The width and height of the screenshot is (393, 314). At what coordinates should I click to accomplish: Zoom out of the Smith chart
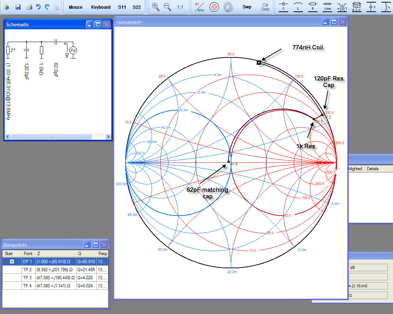(167, 7)
